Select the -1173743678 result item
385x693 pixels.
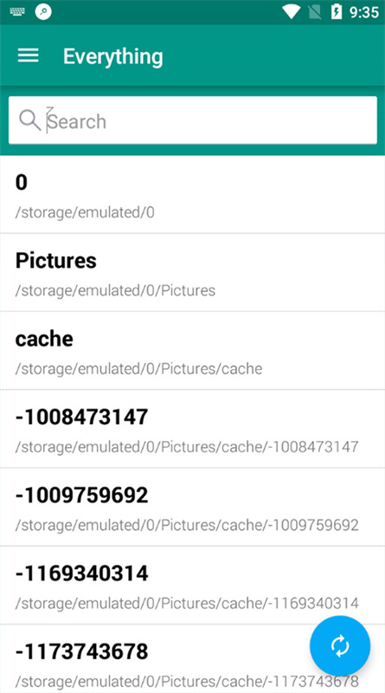192,659
